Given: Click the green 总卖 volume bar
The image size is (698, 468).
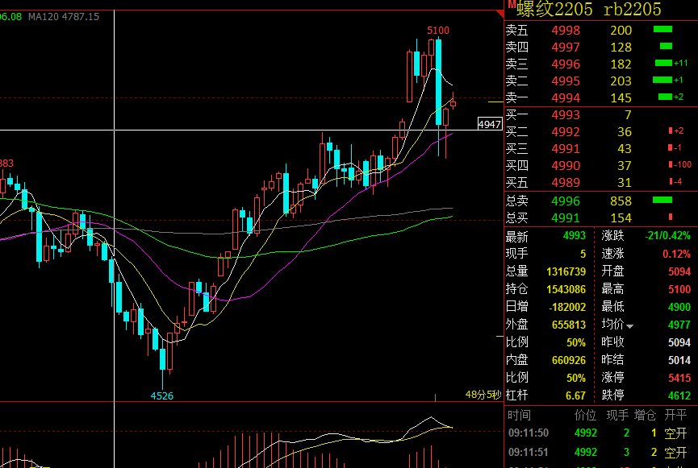Looking at the screenshot, I should (x=662, y=200).
